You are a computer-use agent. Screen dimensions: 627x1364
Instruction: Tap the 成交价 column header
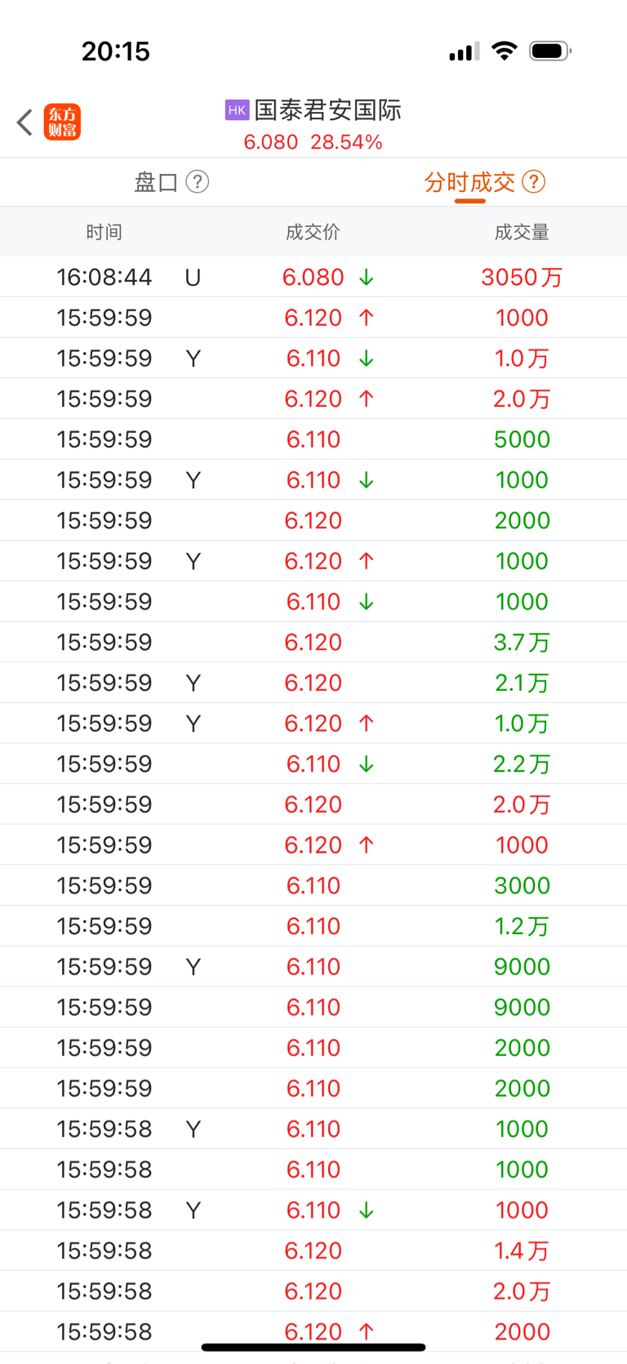(x=313, y=232)
